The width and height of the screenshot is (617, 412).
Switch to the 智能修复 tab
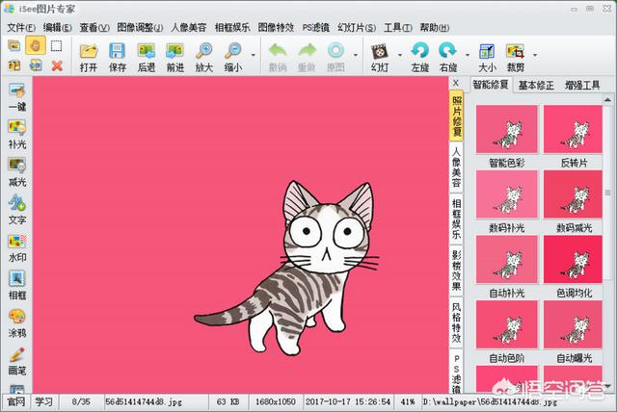[491, 85]
